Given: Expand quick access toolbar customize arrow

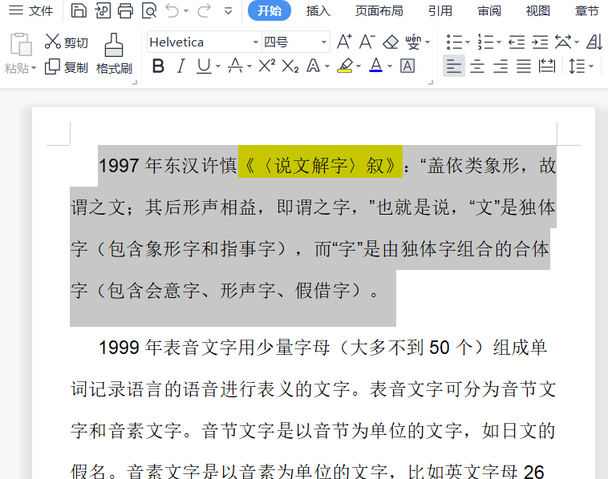Looking at the screenshot, I should [x=229, y=11].
